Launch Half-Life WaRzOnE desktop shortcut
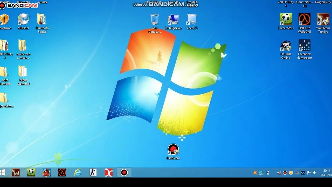 point(304,23)
